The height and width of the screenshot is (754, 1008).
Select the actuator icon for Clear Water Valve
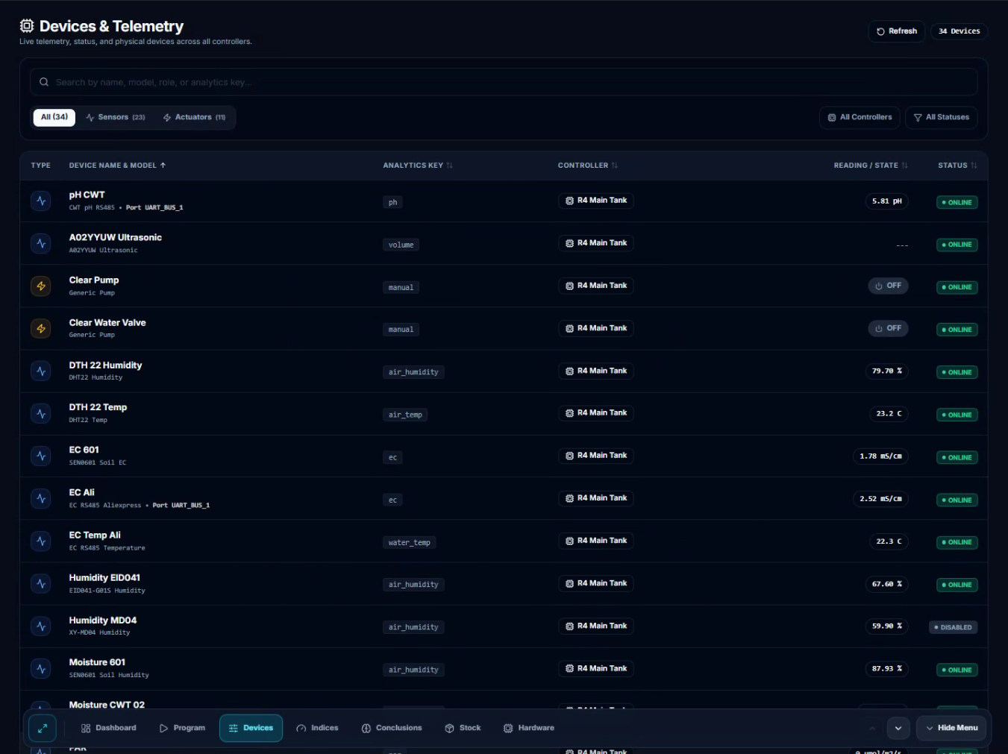[x=41, y=328]
